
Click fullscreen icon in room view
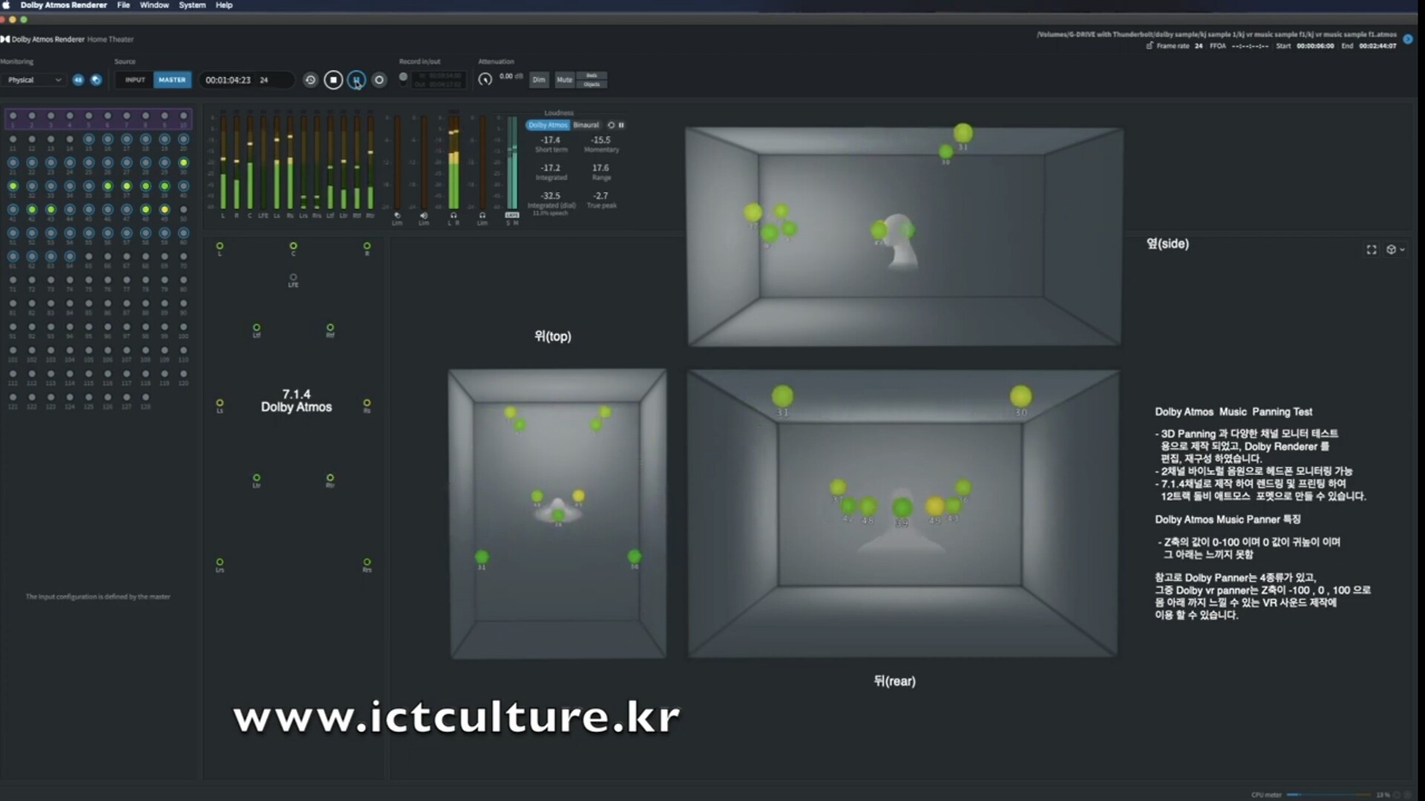pos(1371,250)
